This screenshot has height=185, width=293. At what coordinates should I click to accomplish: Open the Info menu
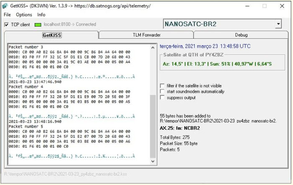(41, 15)
